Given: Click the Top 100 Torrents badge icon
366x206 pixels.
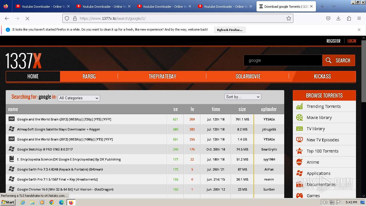Looking at the screenshot, I should tap(299, 151).
